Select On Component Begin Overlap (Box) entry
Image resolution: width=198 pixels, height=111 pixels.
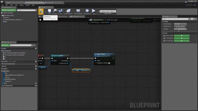click(15, 53)
